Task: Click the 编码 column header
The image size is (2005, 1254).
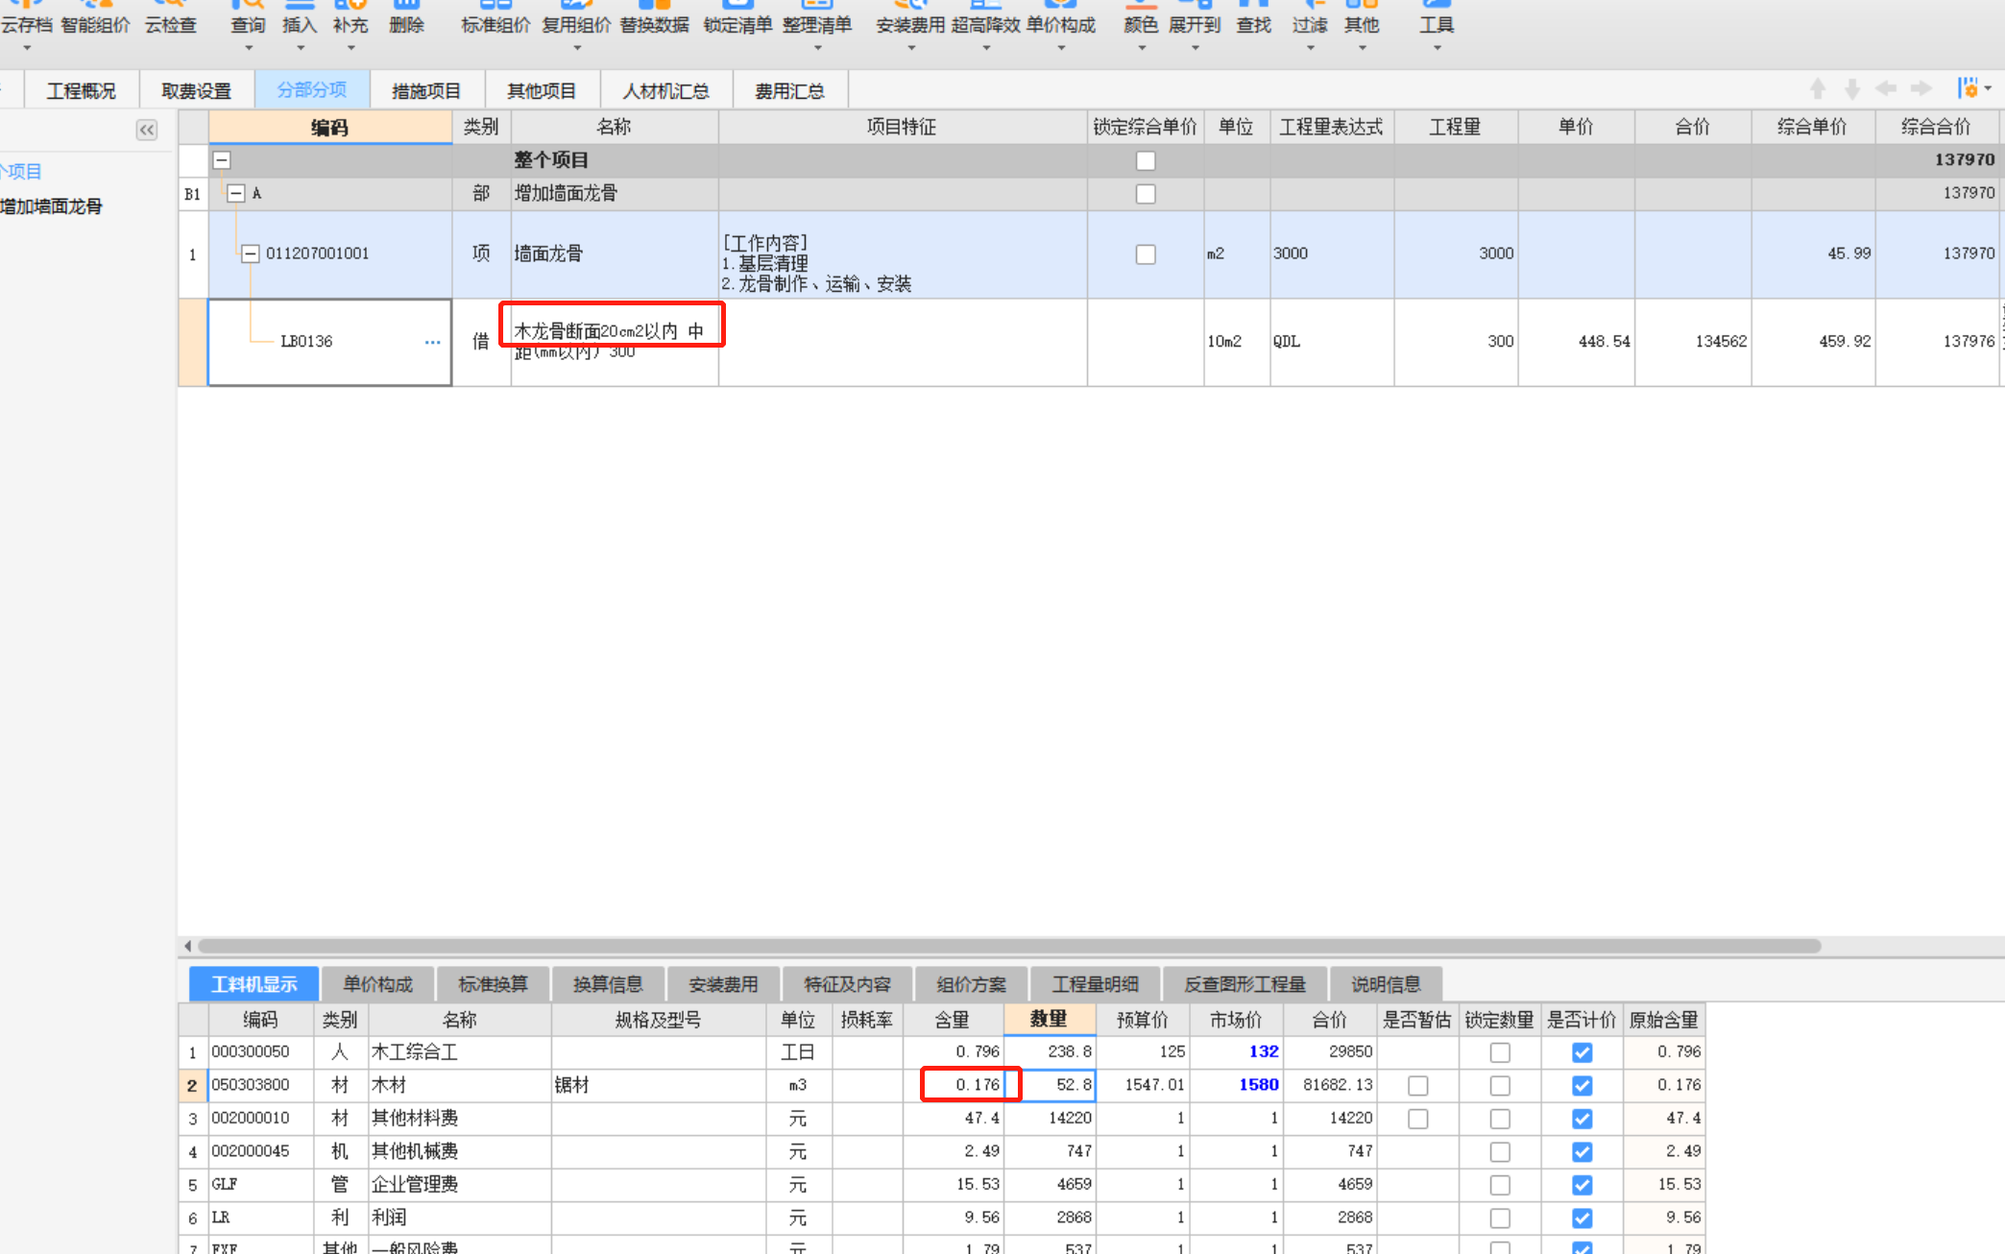Action: 329,128
